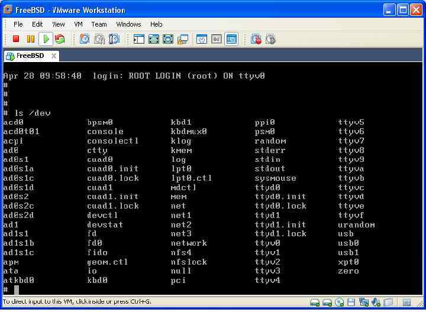Open the View menu
426x319 pixels.
pyautogui.click(x=59, y=24)
